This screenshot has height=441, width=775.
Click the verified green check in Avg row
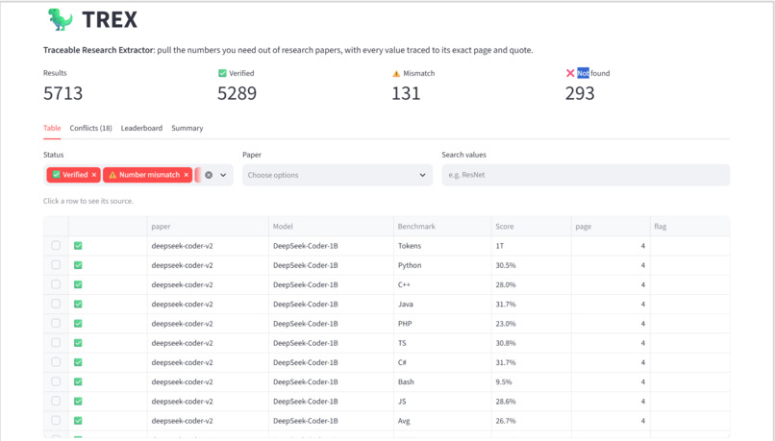click(x=78, y=421)
